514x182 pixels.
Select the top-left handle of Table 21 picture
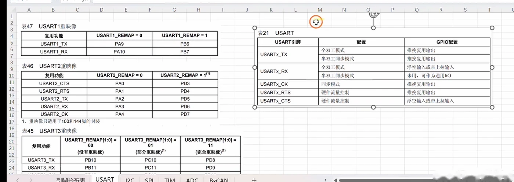(254, 28)
